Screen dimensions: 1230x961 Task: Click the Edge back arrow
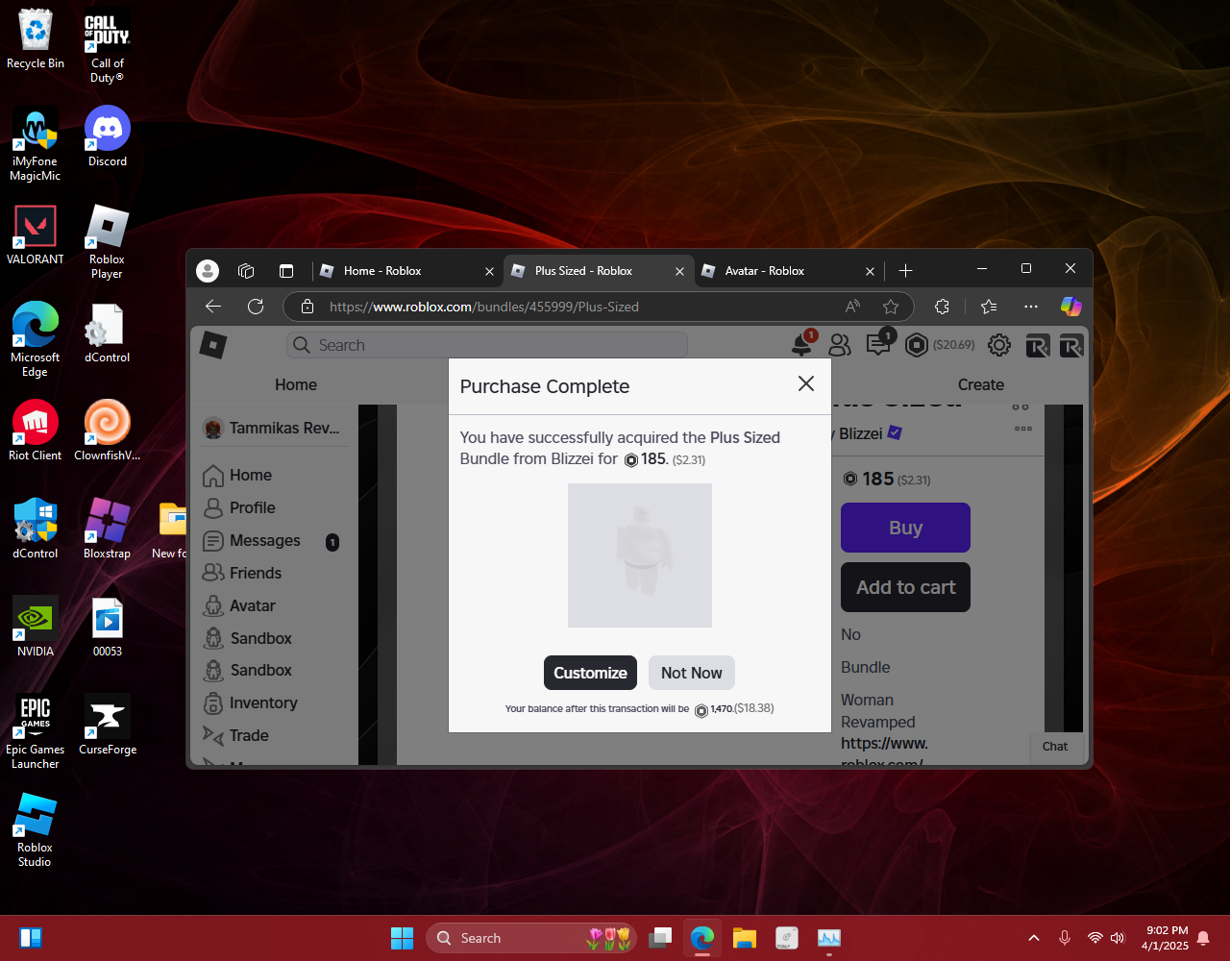click(x=213, y=307)
